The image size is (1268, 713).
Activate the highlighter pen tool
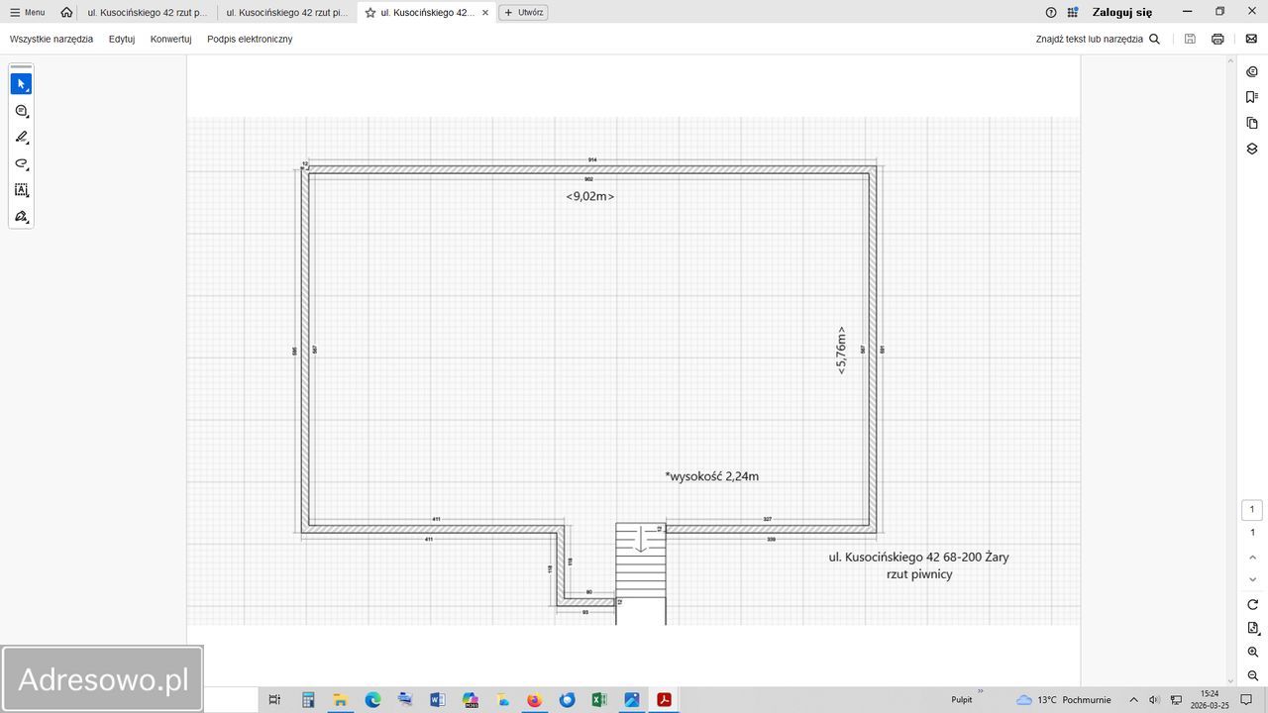(21, 138)
